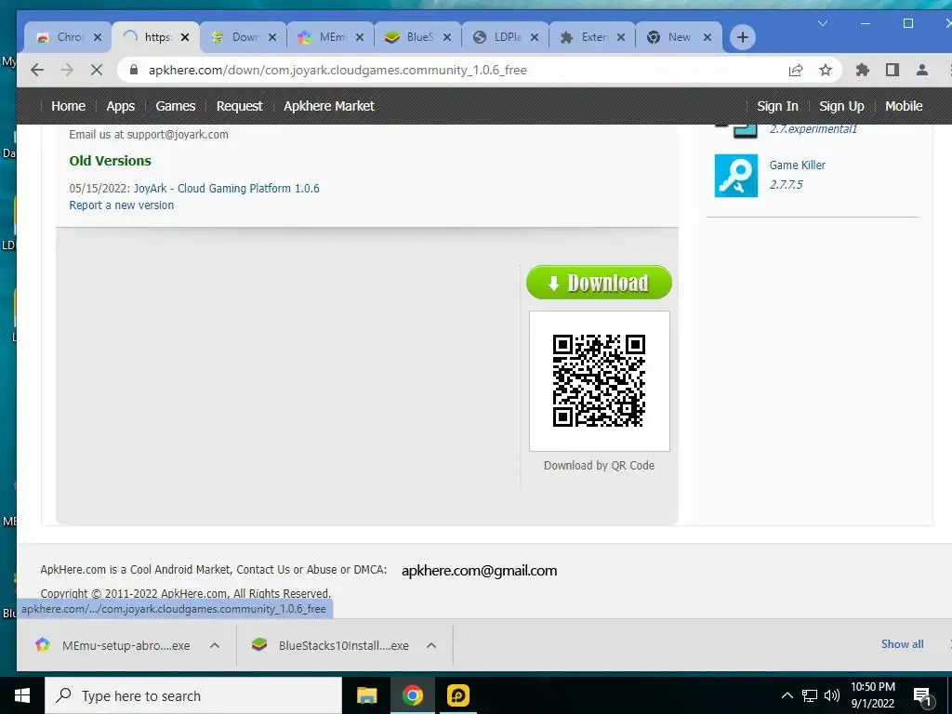Image resolution: width=952 pixels, height=714 pixels.
Task: Open Apkhere Market menu item
Action: click(329, 106)
